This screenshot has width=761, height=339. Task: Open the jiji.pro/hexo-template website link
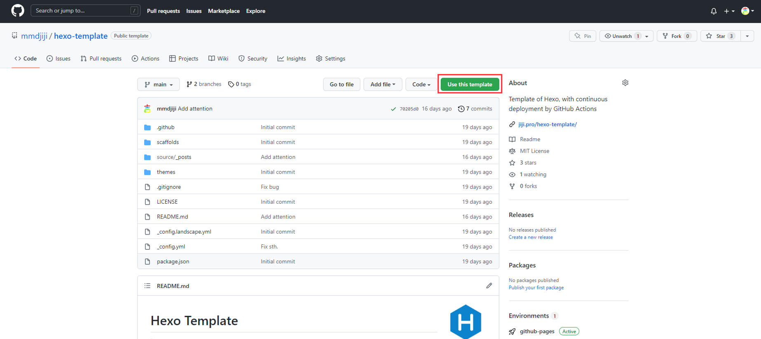coord(548,124)
